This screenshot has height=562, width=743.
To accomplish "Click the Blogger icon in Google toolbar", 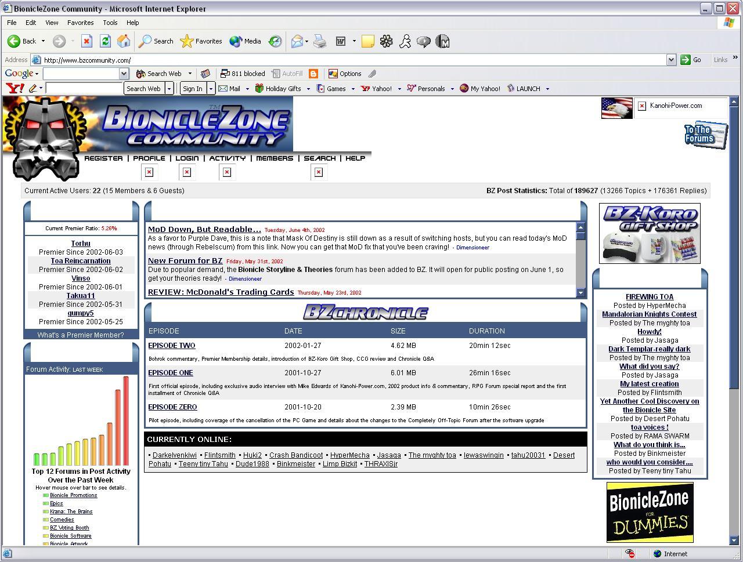I will (x=313, y=74).
